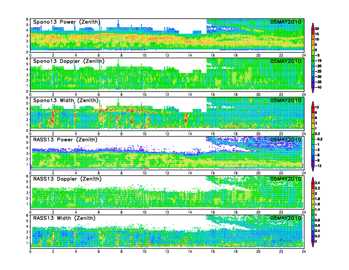Click the purple swatch near -40 in power colorbar
The width and height of the screenshot is (349, 270).
click(313, 85)
